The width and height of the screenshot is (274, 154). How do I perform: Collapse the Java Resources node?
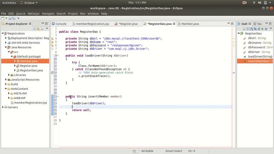(x=6, y=47)
